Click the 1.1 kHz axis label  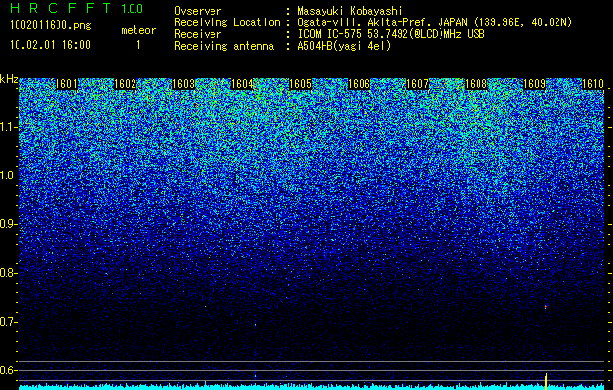pos(8,127)
